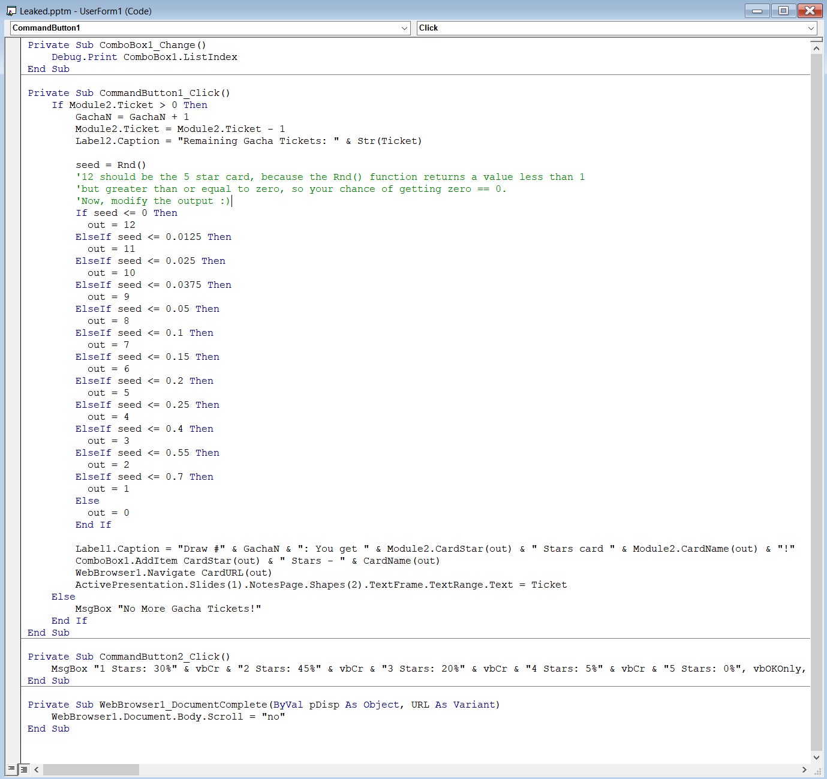Screen dimensions: 827x779
Task: Click 'ElseIf seed <= 0.7 Then' line
Action: coord(145,477)
